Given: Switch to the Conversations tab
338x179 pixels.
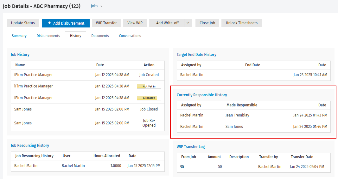Looking at the screenshot, I should click(130, 36).
